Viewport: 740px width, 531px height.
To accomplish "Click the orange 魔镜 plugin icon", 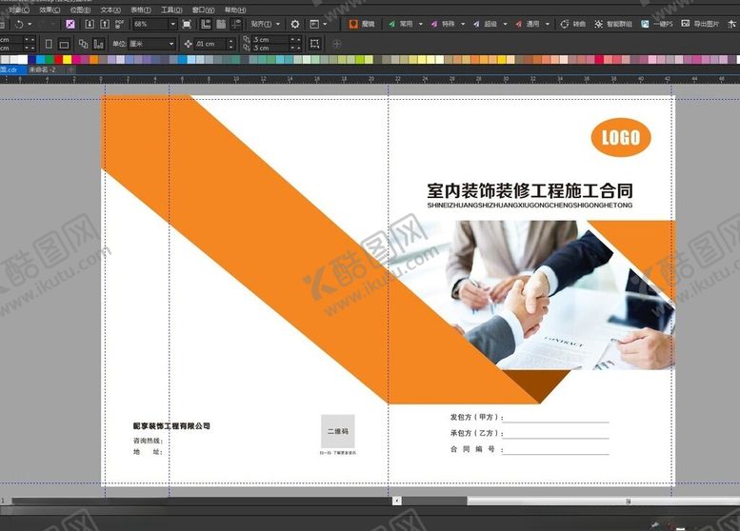I will (x=353, y=24).
